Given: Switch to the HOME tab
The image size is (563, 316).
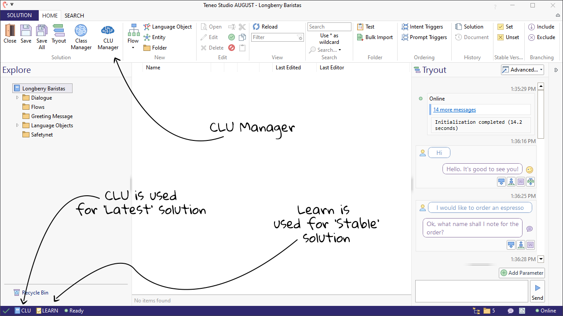Looking at the screenshot, I should [x=50, y=15].
